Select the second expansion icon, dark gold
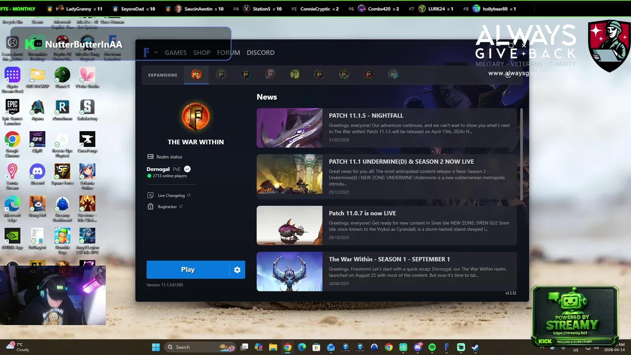 click(221, 74)
